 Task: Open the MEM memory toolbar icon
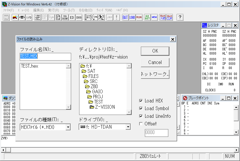coord(154,17)
